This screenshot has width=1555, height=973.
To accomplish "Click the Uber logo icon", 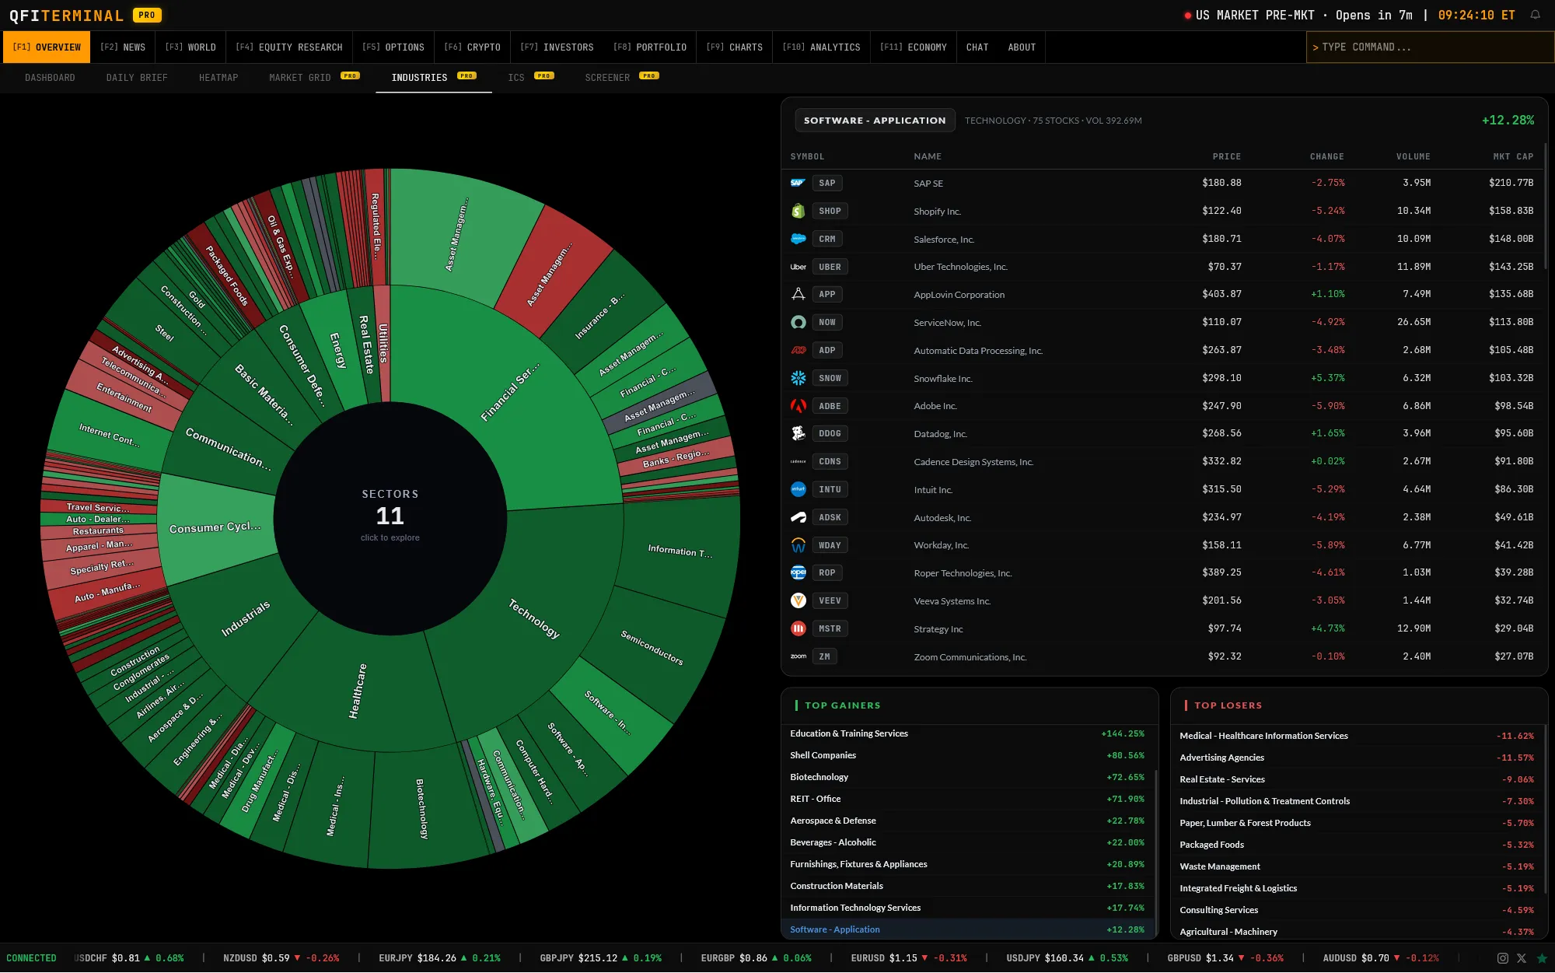I will (x=798, y=267).
